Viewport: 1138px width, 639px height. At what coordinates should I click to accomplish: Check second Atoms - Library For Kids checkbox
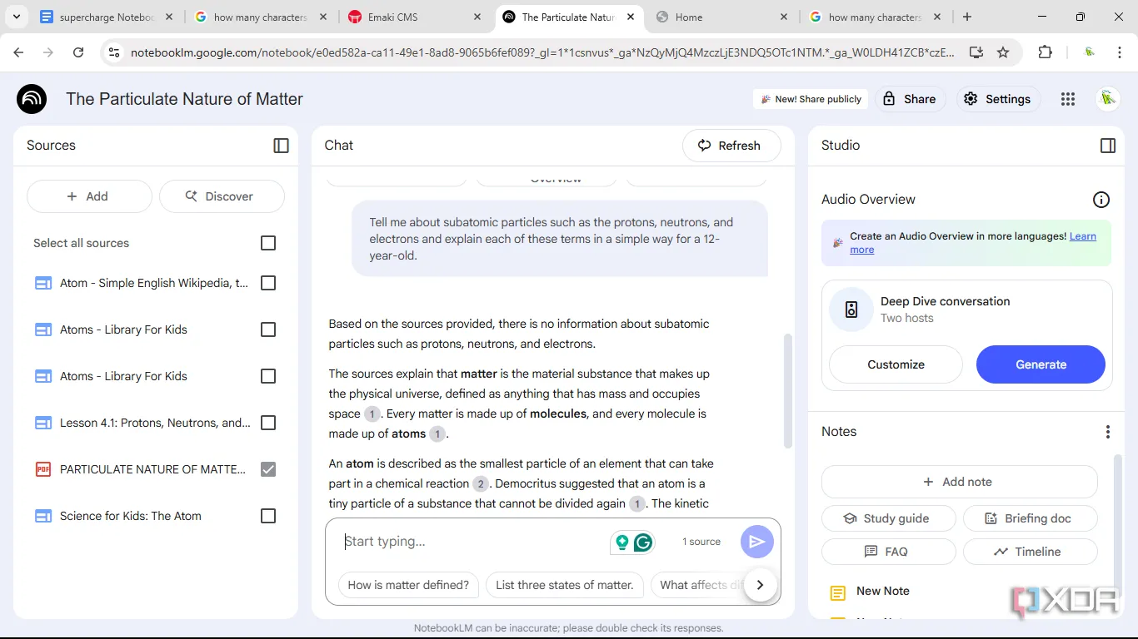coord(268,376)
